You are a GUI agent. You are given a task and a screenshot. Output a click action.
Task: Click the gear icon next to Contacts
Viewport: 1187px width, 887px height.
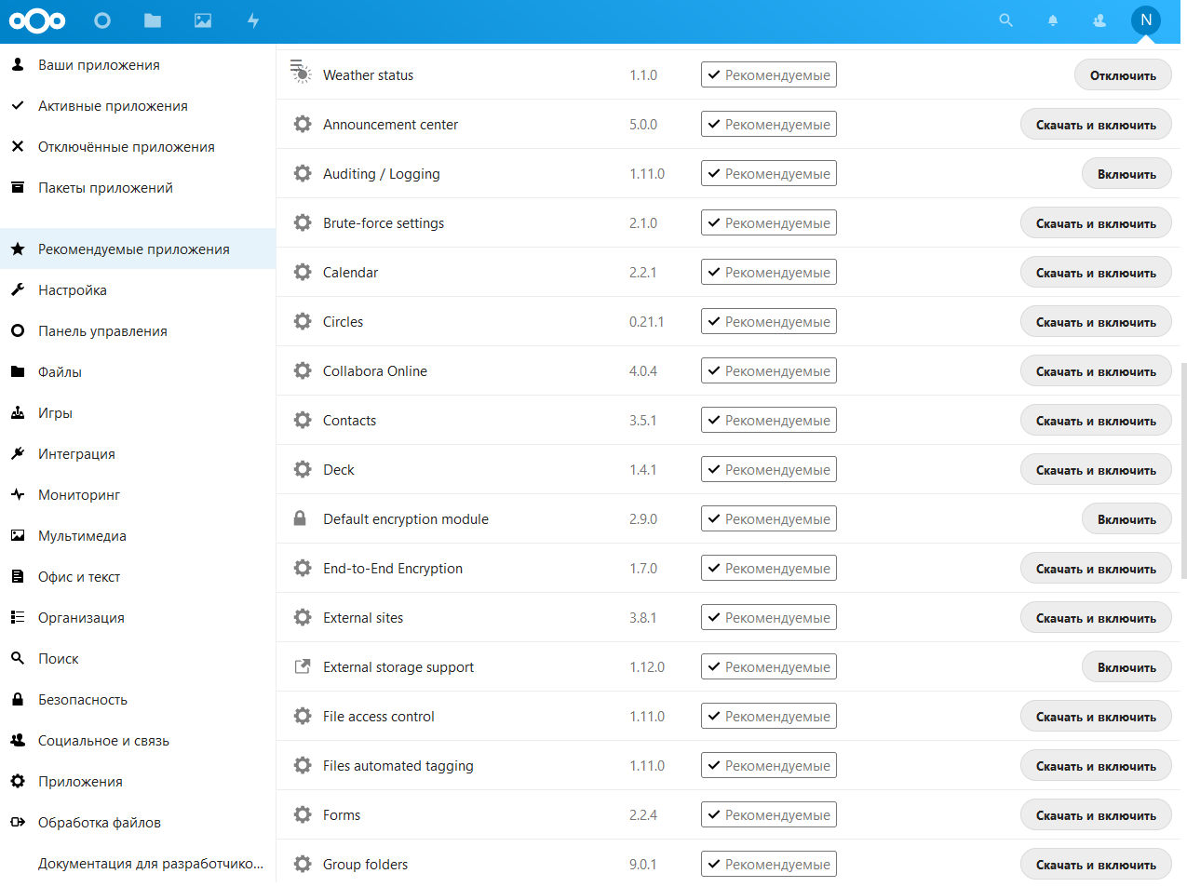point(303,420)
